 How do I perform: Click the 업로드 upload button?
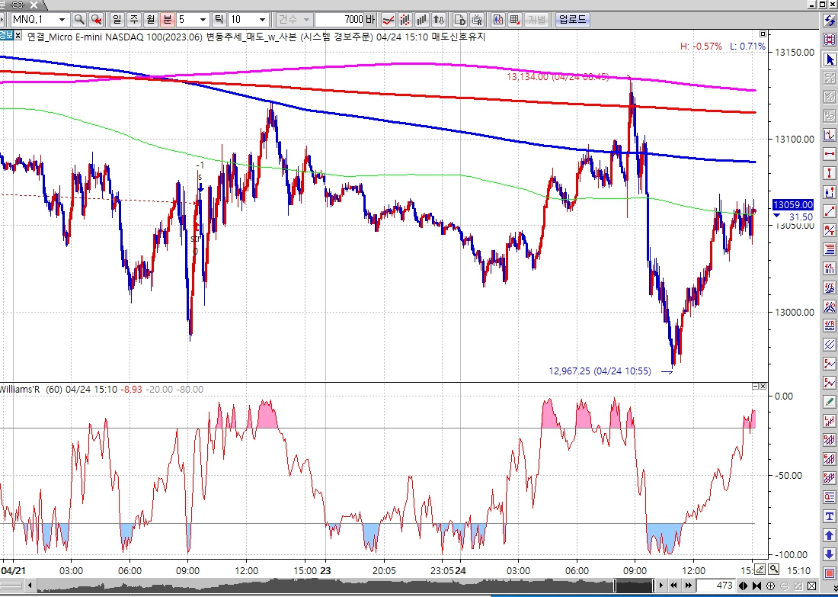(x=572, y=19)
